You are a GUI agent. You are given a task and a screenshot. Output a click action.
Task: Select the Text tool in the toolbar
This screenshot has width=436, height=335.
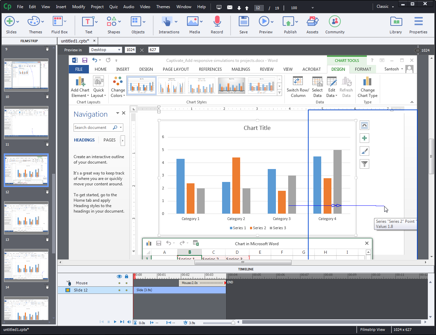click(88, 21)
